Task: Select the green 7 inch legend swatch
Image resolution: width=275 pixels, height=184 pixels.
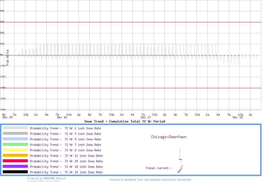Action: 15,144
